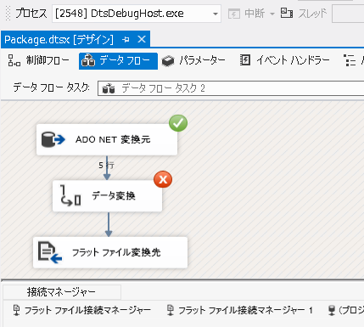This screenshot has height=327, width=364.
Task: Switch to the データ フロー tab
Action: tap(118, 61)
